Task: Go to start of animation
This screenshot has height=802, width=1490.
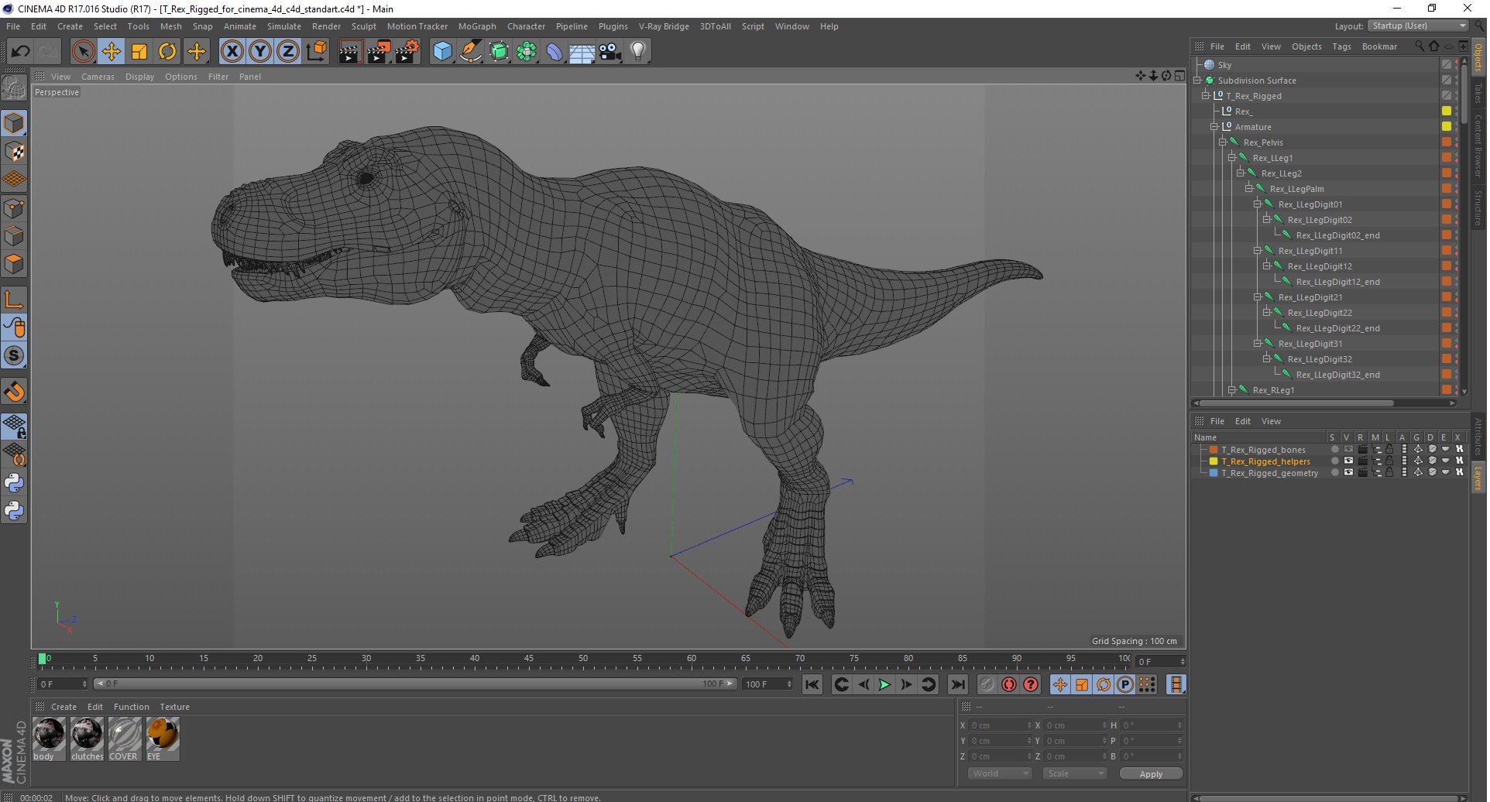Action: coord(812,684)
